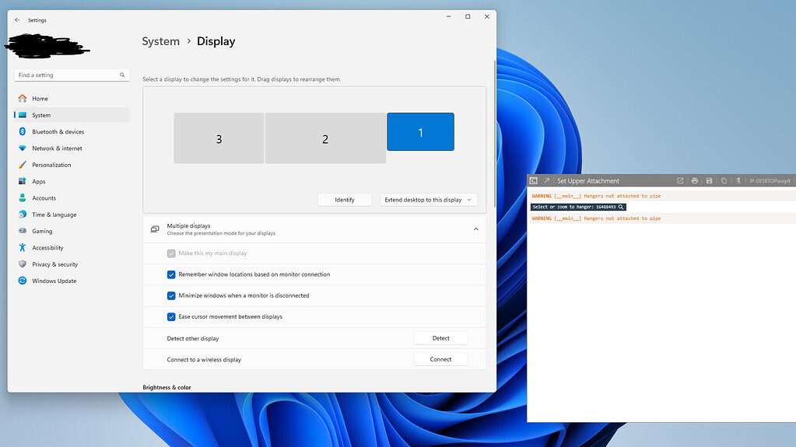Select display 3 in arrangement

[219, 138]
